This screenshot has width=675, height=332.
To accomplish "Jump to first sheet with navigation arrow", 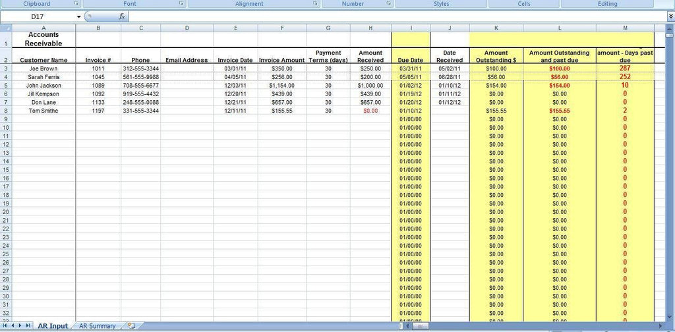I will tap(5, 326).
